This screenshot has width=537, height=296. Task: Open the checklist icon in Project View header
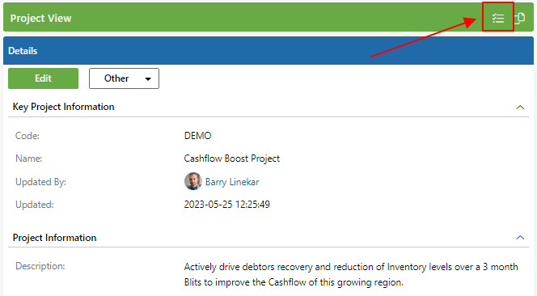498,18
